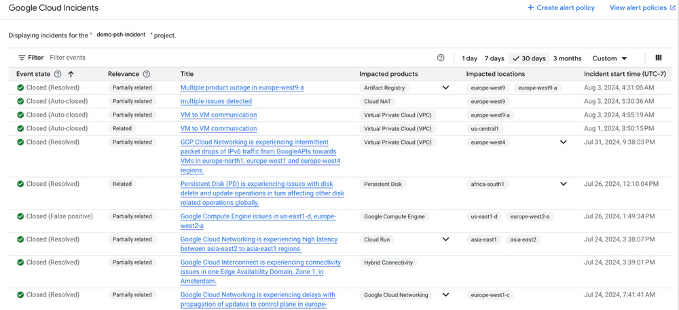Select the 3 months time range
Viewport: 679px width, 310px height.
tap(567, 58)
